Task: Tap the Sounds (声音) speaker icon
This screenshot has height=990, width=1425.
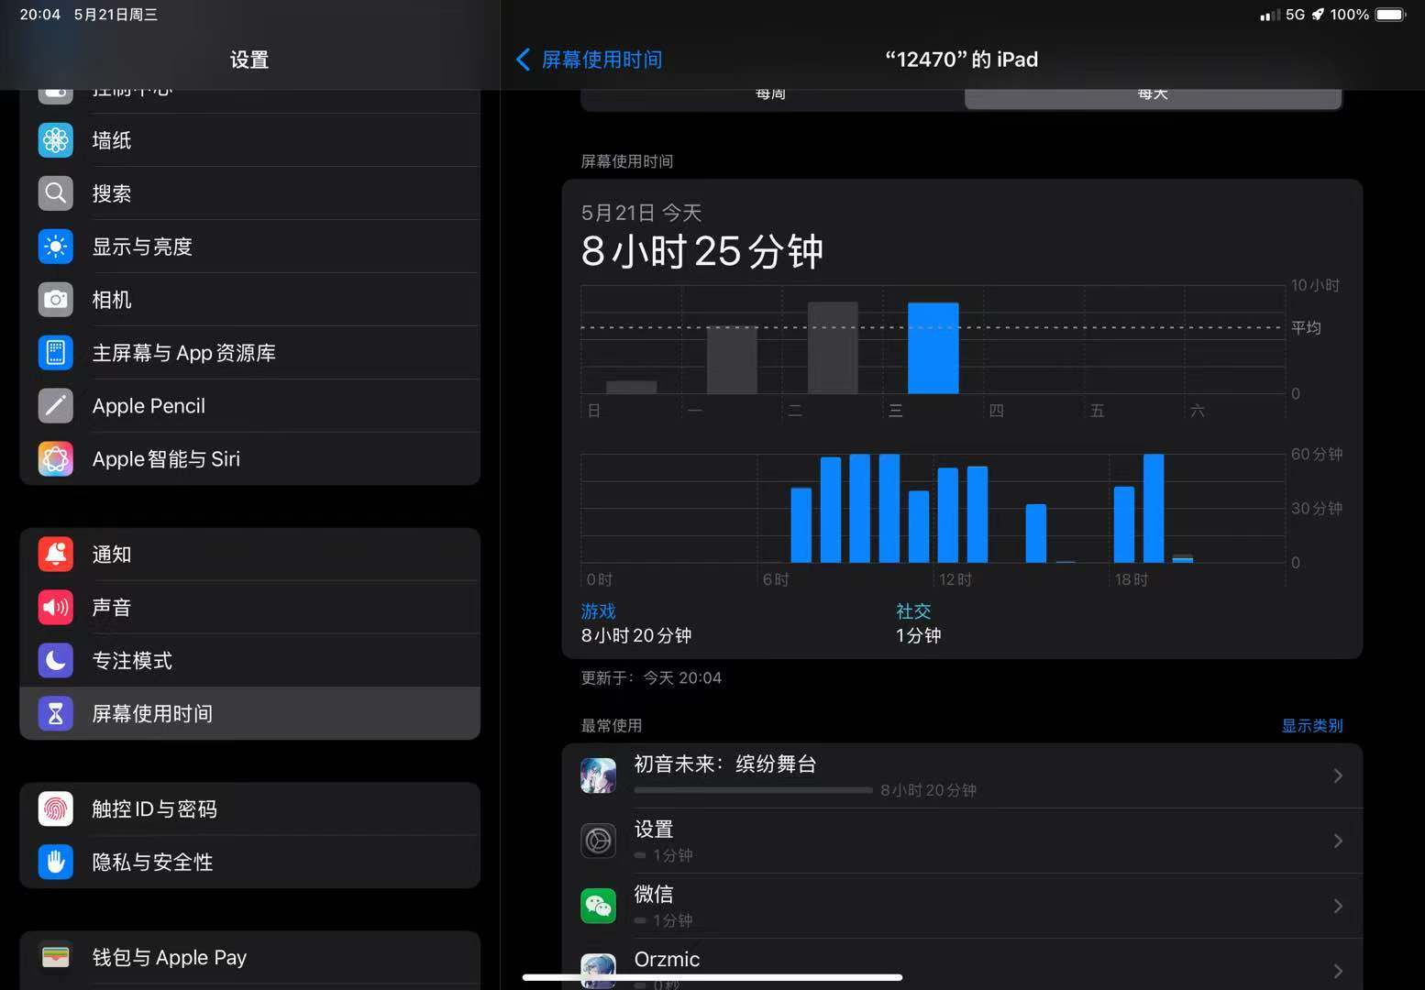Action: 56,608
